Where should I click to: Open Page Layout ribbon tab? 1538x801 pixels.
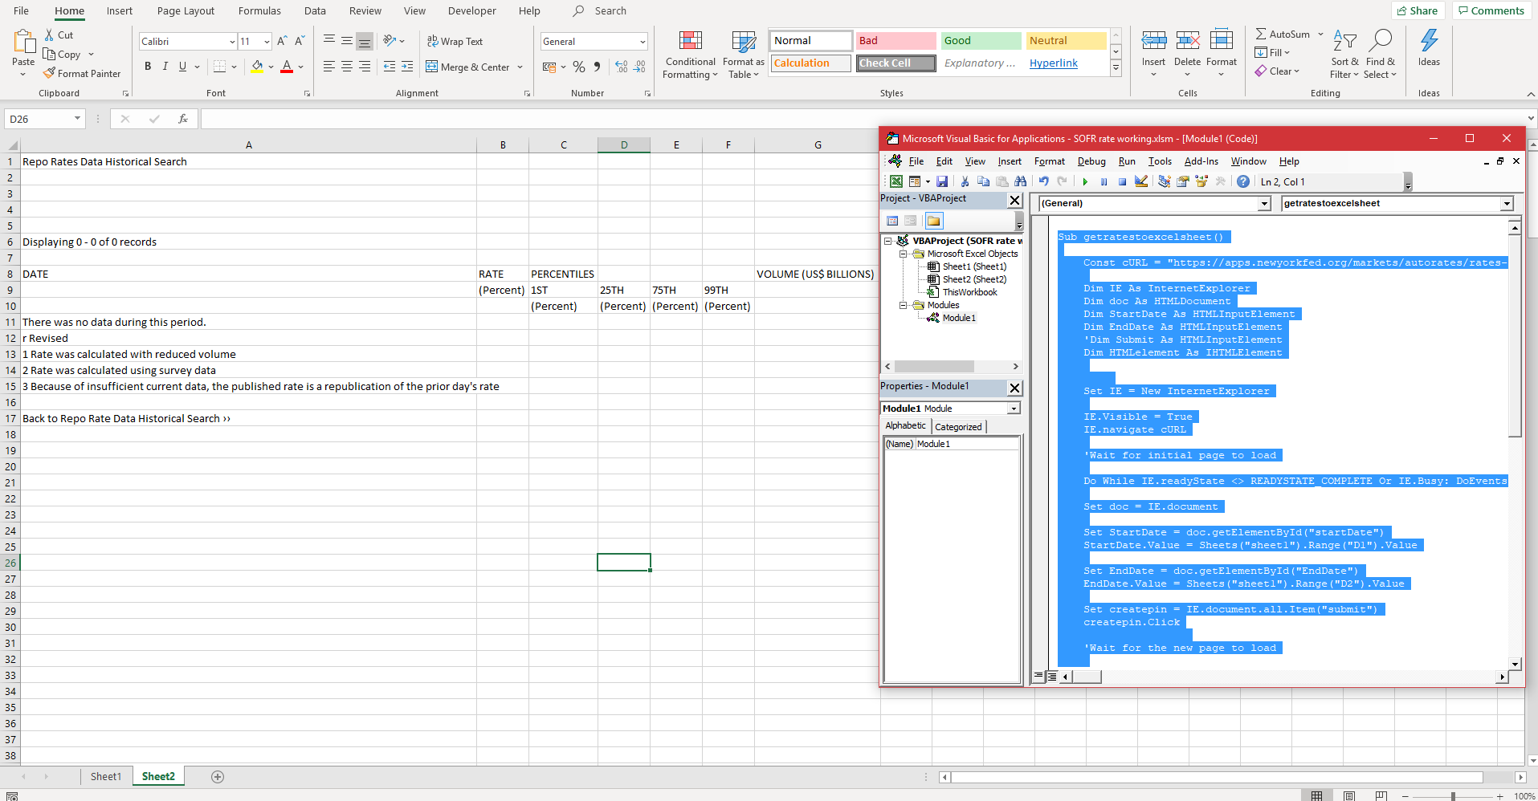186,10
